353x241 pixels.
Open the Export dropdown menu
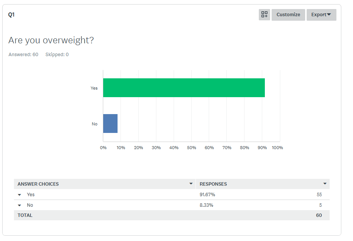click(321, 15)
